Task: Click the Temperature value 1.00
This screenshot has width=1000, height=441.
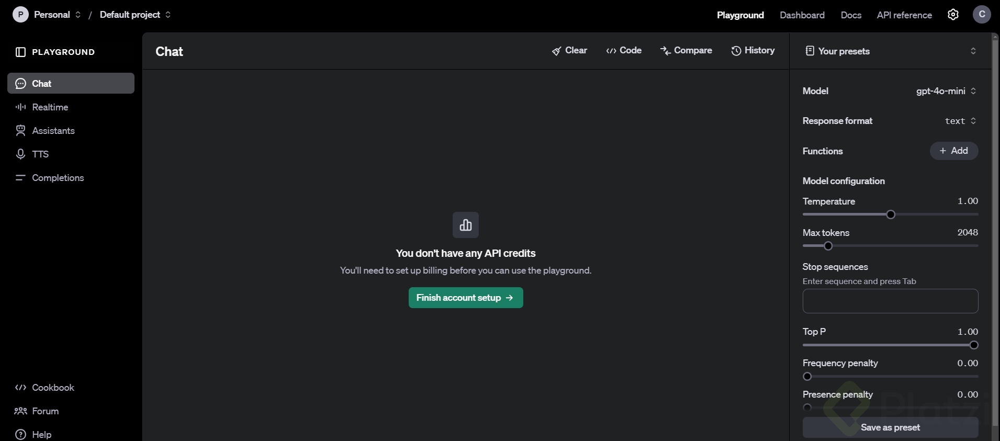Action: pos(968,201)
